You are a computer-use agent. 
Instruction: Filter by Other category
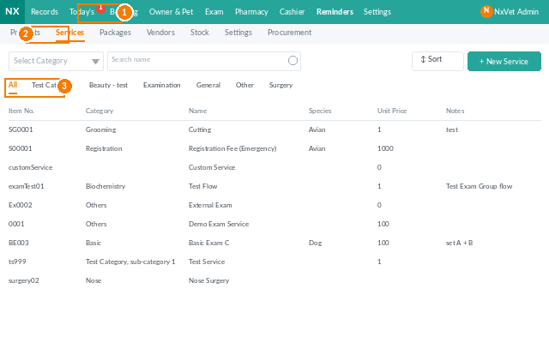pos(244,85)
